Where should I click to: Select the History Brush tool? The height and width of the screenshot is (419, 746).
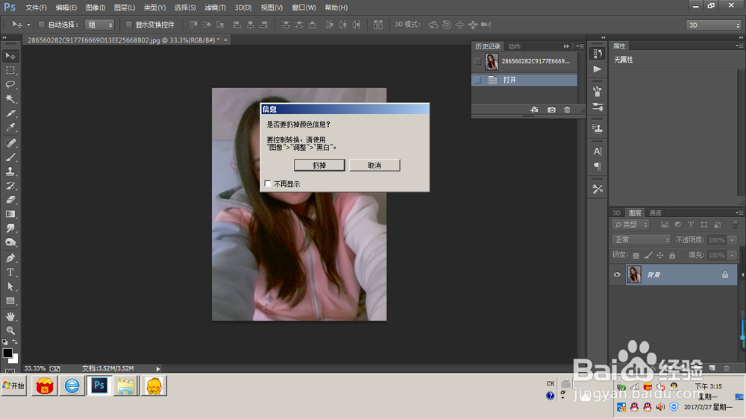point(10,186)
